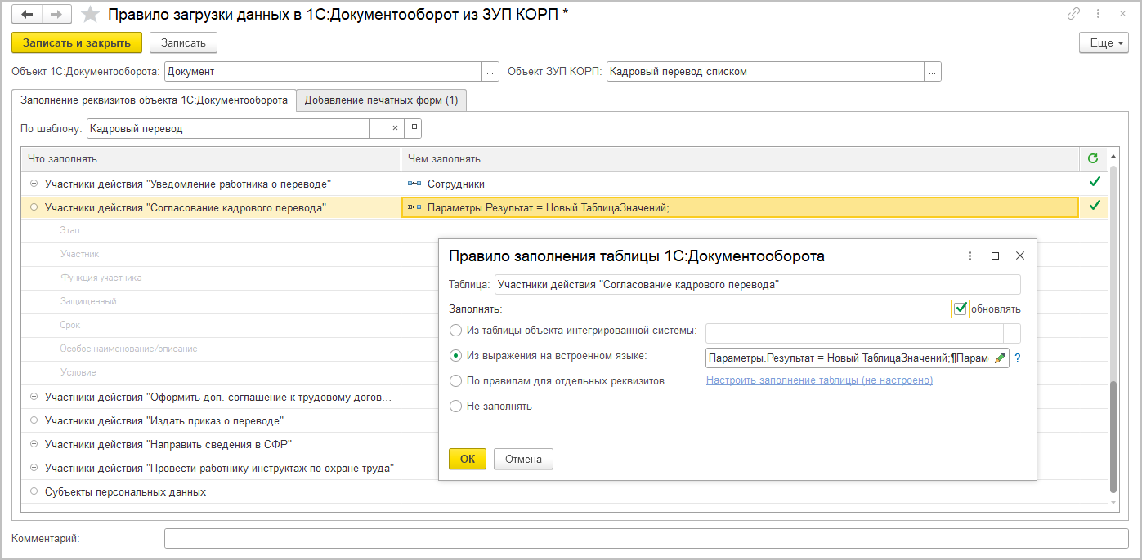Click the green checkmark in Сотрудники row
The image size is (1142, 560).
pos(1095,183)
